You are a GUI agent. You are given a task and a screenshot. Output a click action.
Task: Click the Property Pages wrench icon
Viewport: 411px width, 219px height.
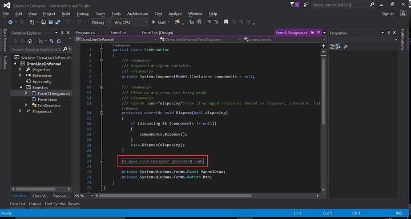pos(345,47)
